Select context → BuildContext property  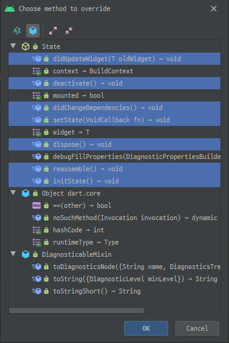coord(114,71)
